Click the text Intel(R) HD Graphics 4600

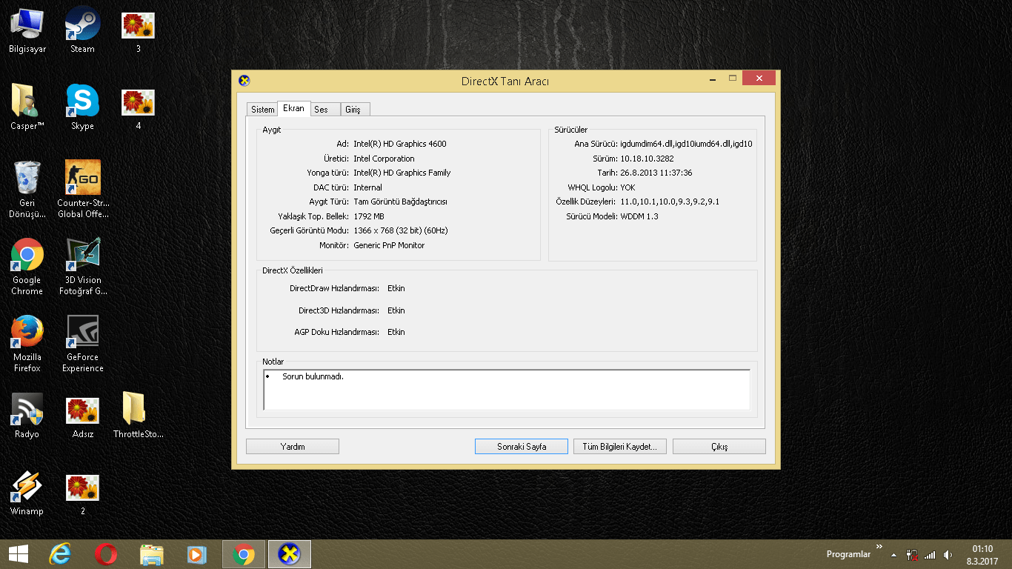click(x=400, y=144)
